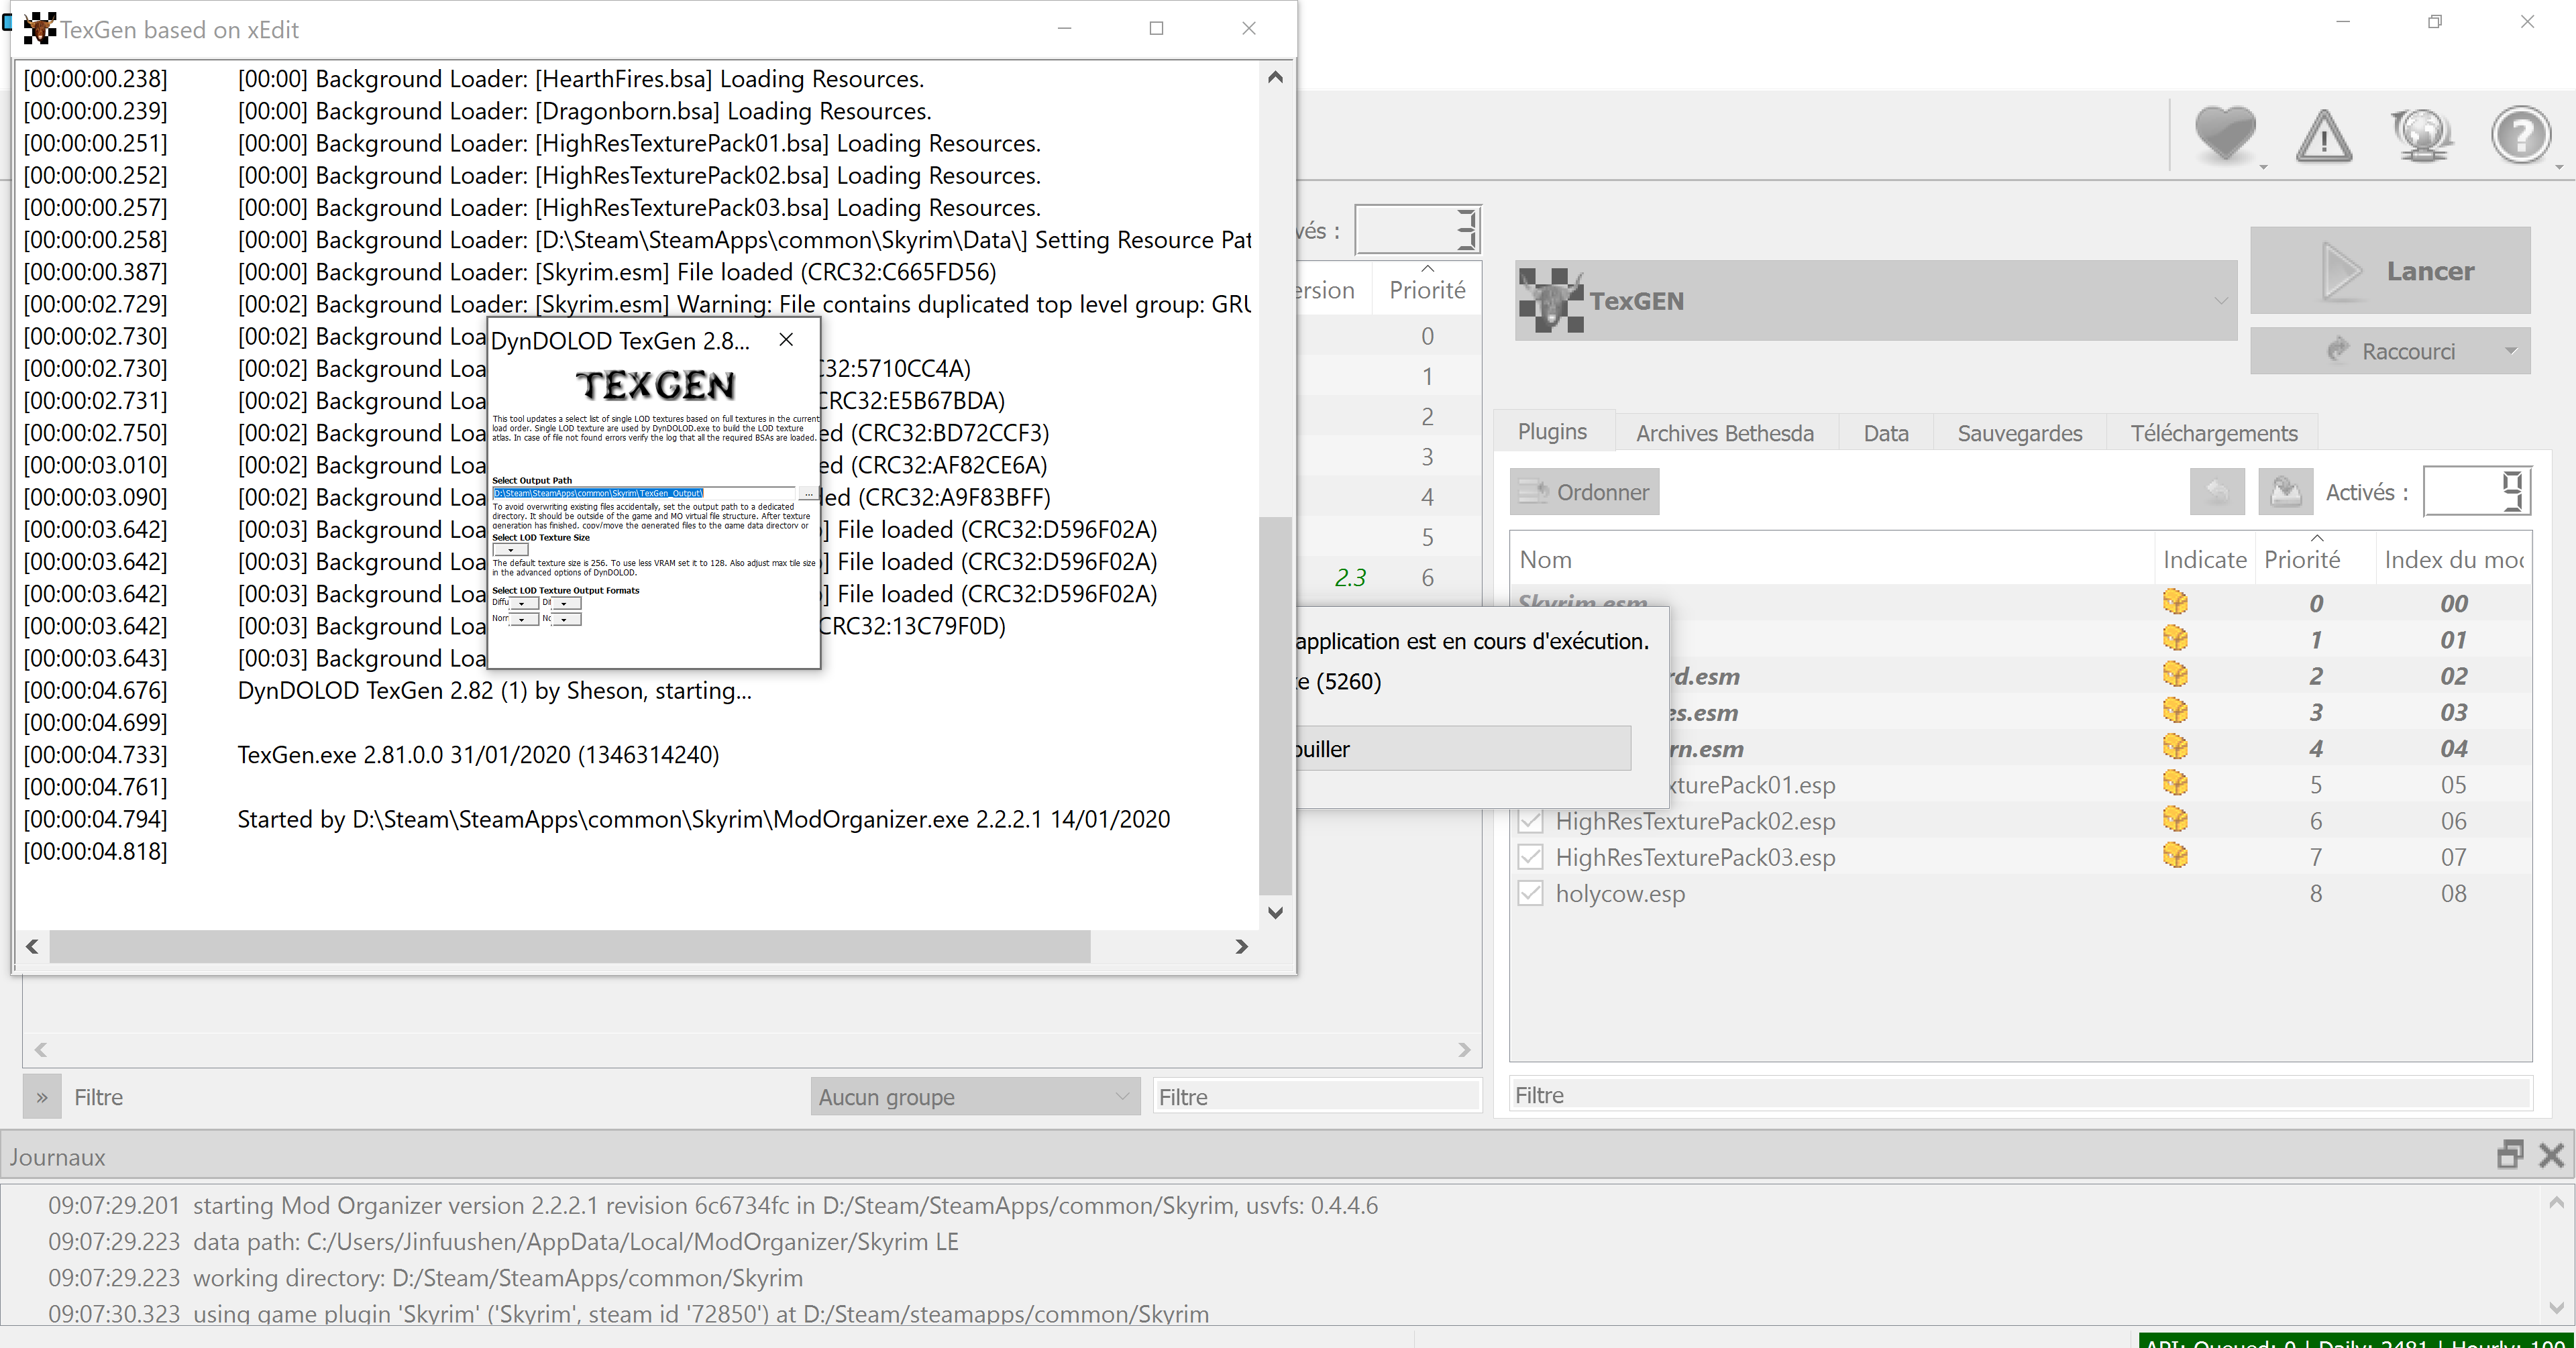This screenshot has height=1348, width=2576.
Task: Open the question mark help icon
Action: coord(2520,135)
